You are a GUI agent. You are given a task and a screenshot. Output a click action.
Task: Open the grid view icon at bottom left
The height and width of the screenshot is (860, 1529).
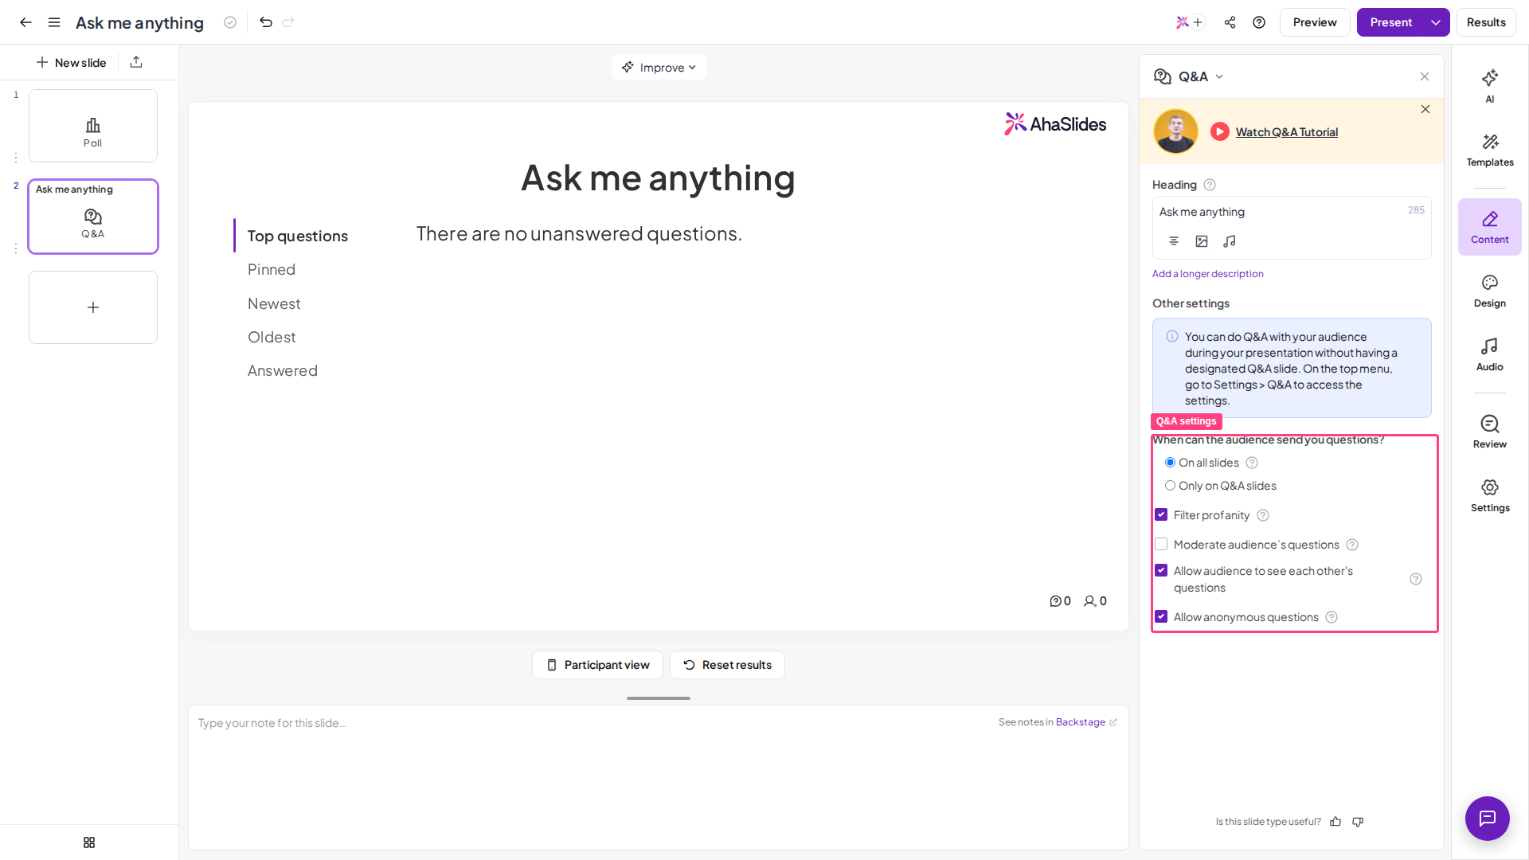click(x=89, y=842)
